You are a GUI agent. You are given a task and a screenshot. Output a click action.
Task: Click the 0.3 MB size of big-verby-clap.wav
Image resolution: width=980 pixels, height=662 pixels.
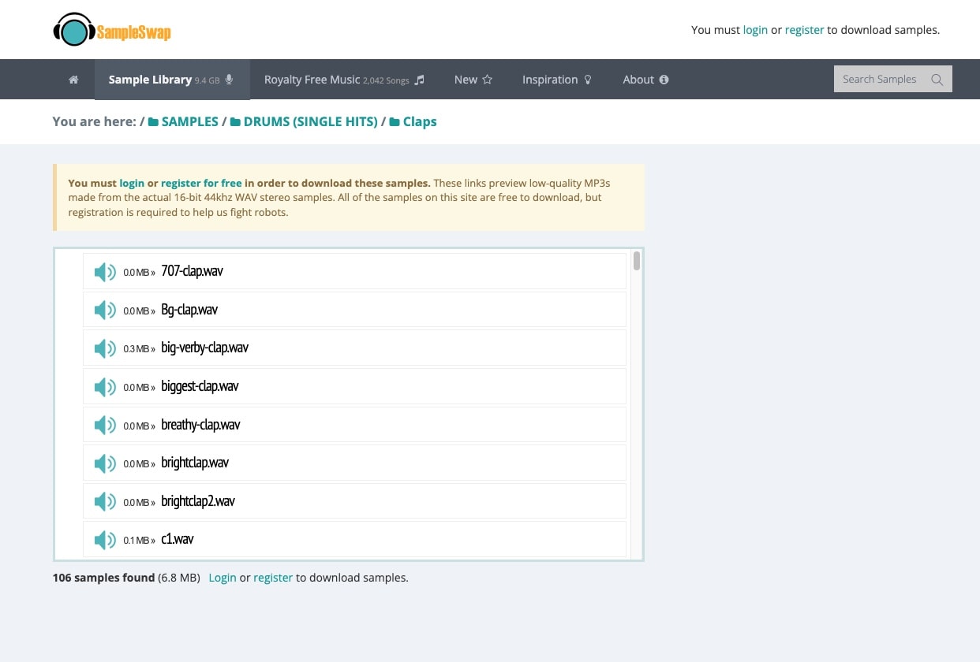pyautogui.click(x=137, y=349)
